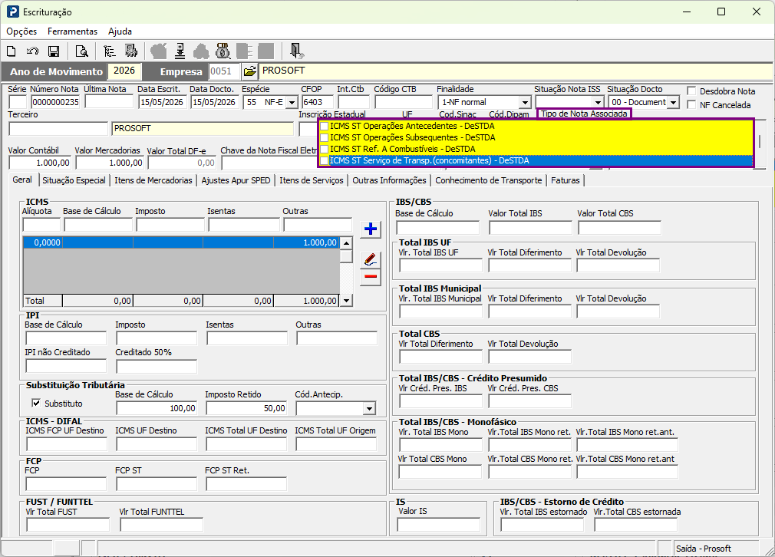Check ICMS ST Ref. A Combustíveis - DeSTDA
The image size is (775, 557).
[325, 149]
